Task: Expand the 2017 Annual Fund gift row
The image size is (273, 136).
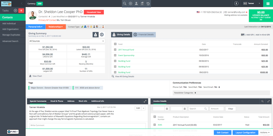Action: 115,50
